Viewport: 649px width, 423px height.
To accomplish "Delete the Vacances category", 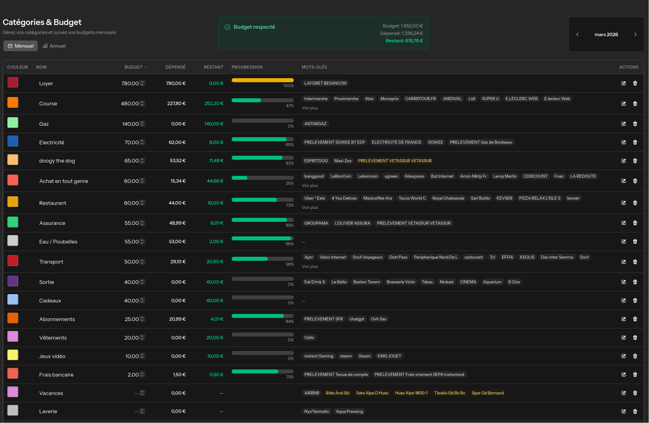I will tap(635, 393).
